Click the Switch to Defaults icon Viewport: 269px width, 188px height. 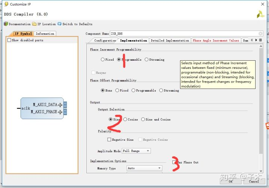[59, 24]
